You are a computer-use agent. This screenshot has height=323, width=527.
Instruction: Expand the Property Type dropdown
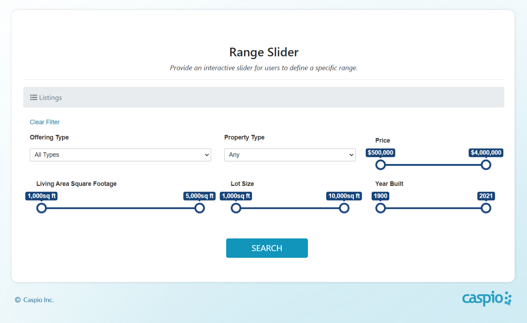pyautogui.click(x=290, y=155)
